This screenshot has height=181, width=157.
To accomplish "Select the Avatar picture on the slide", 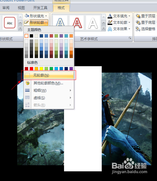I will (127, 119).
